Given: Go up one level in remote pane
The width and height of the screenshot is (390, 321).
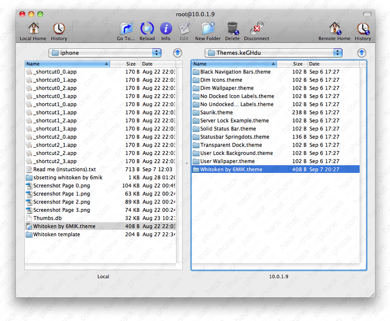Looking at the screenshot, I should click(361, 53).
